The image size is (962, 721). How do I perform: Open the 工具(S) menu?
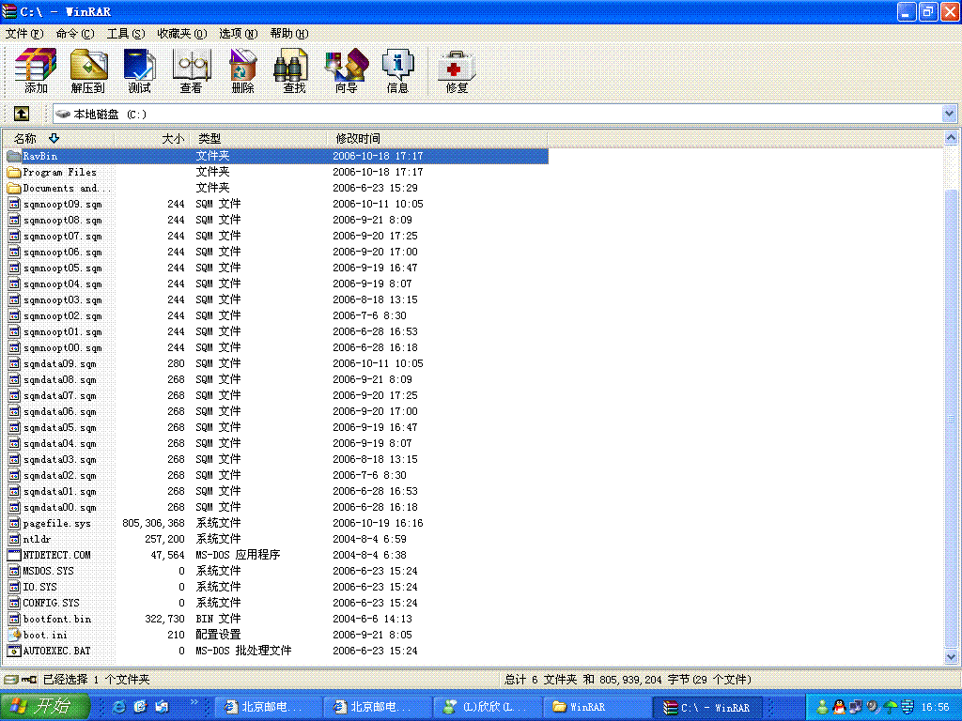[126, 34]
